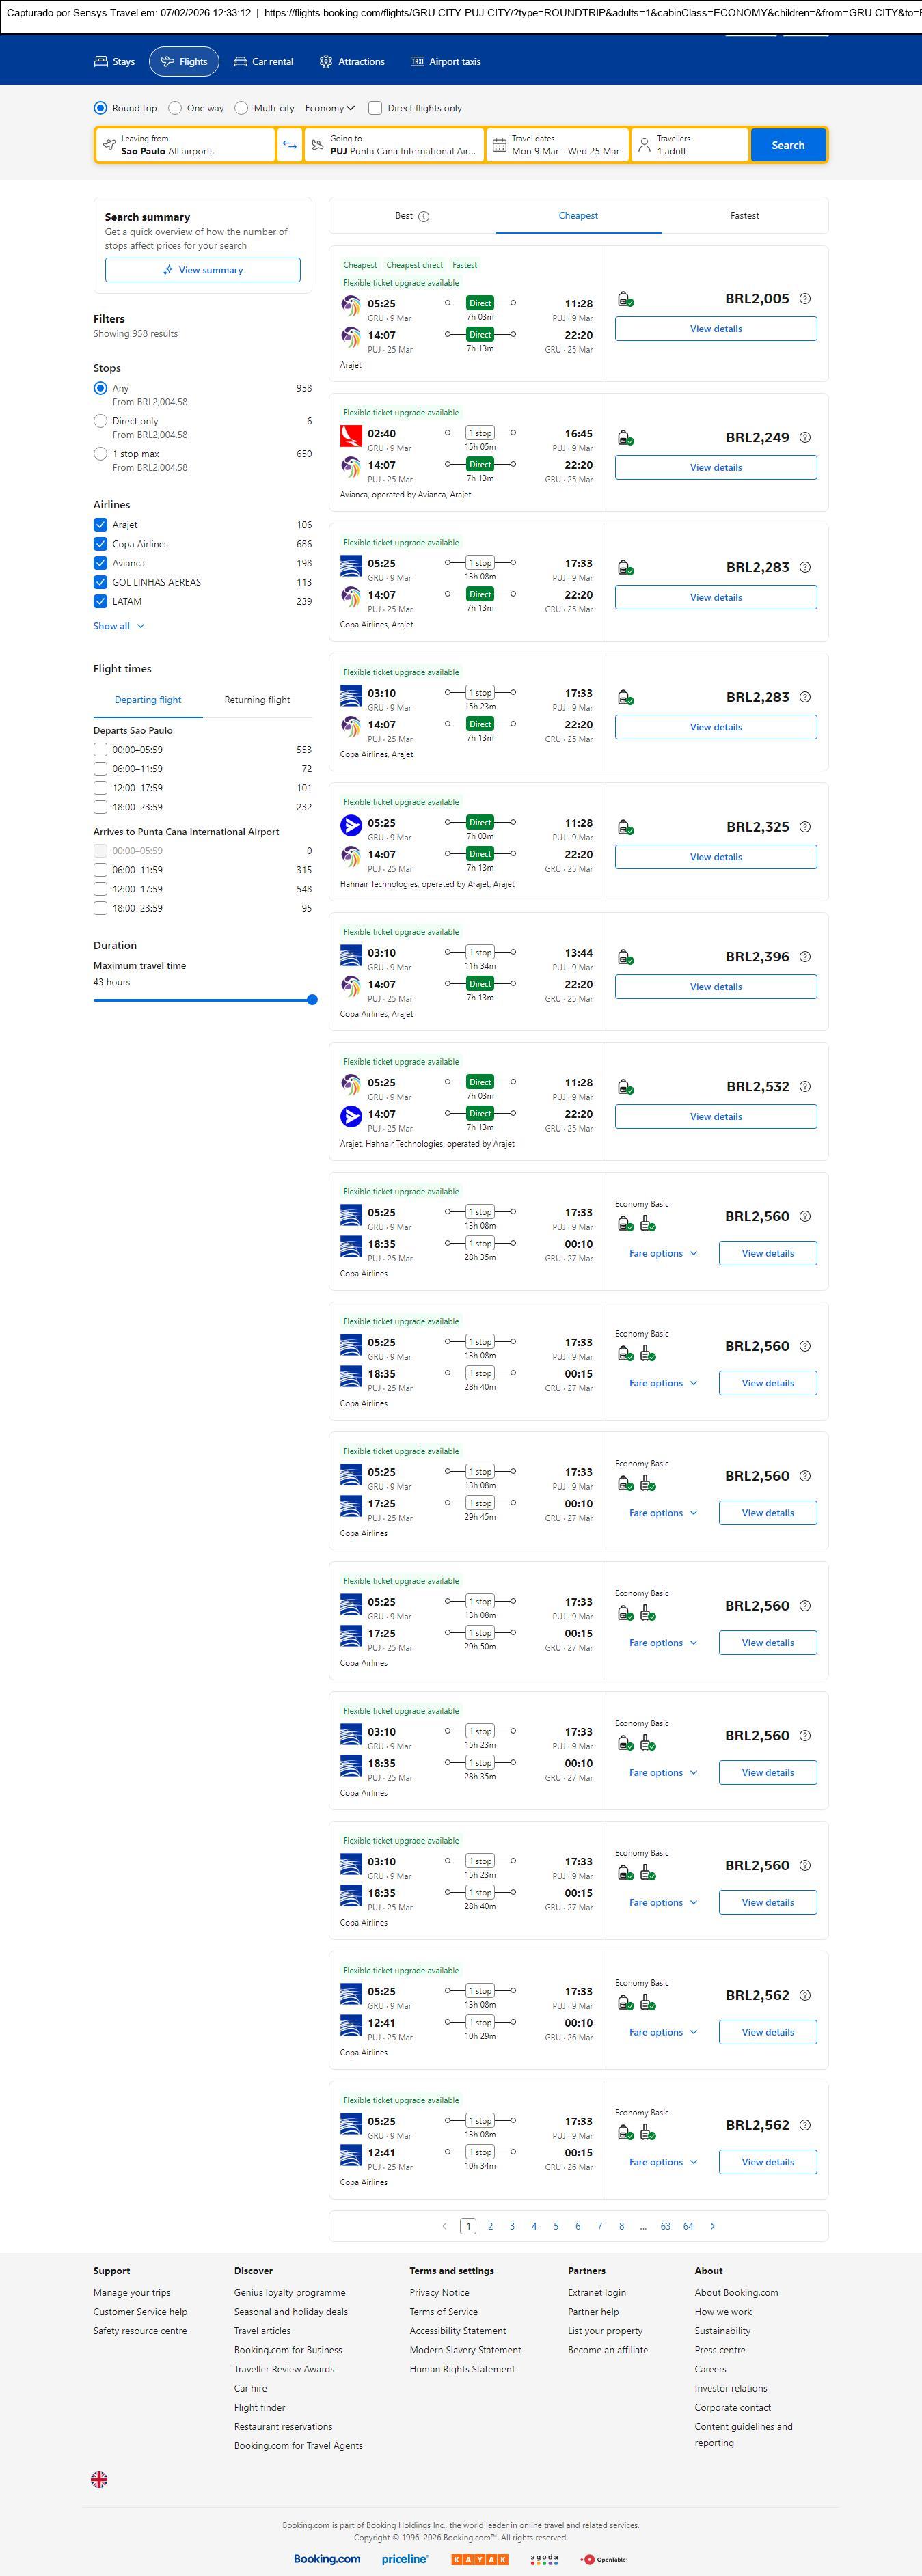Switch to the Returning flight tab
Viewport: 922px width, 2576px height.
257,700
